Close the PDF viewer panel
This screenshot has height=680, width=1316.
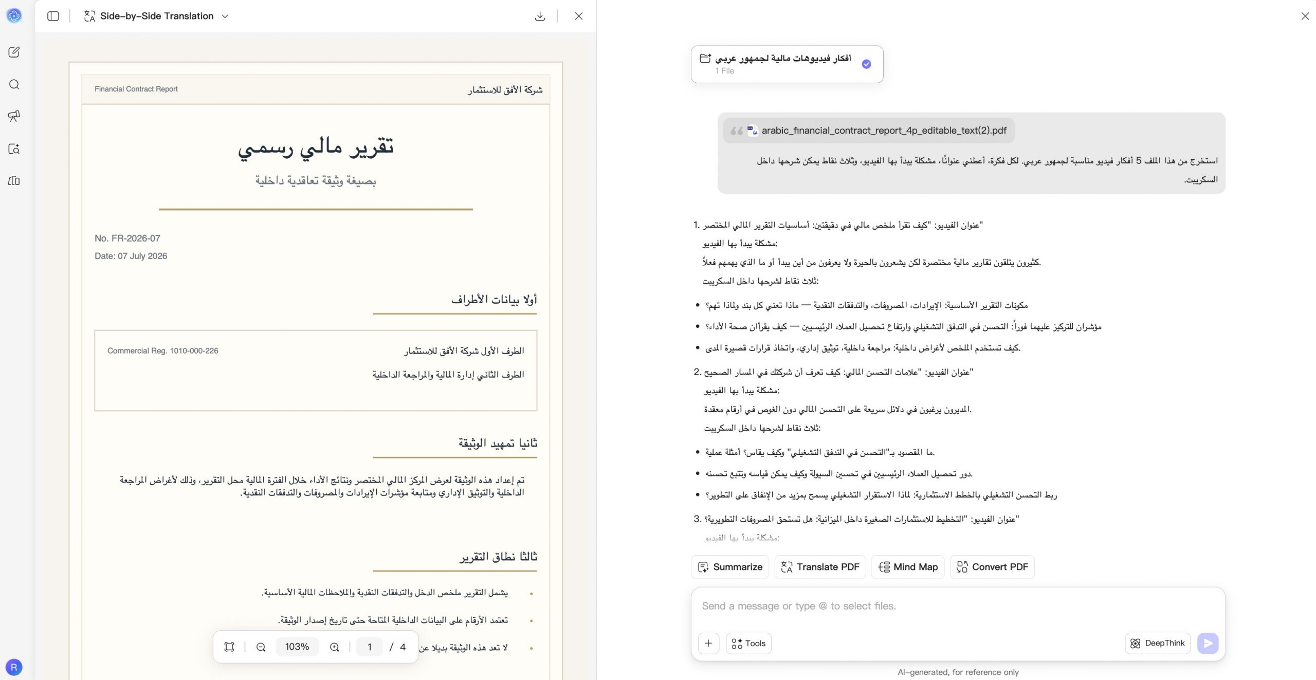point(579,16)
